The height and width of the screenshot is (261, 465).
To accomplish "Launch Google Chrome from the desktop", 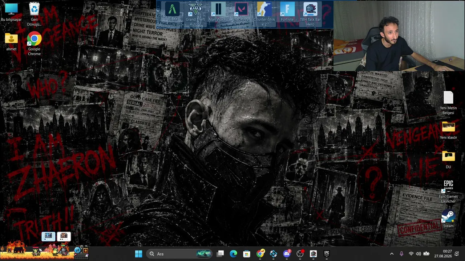I will click(x=34, y=44).
